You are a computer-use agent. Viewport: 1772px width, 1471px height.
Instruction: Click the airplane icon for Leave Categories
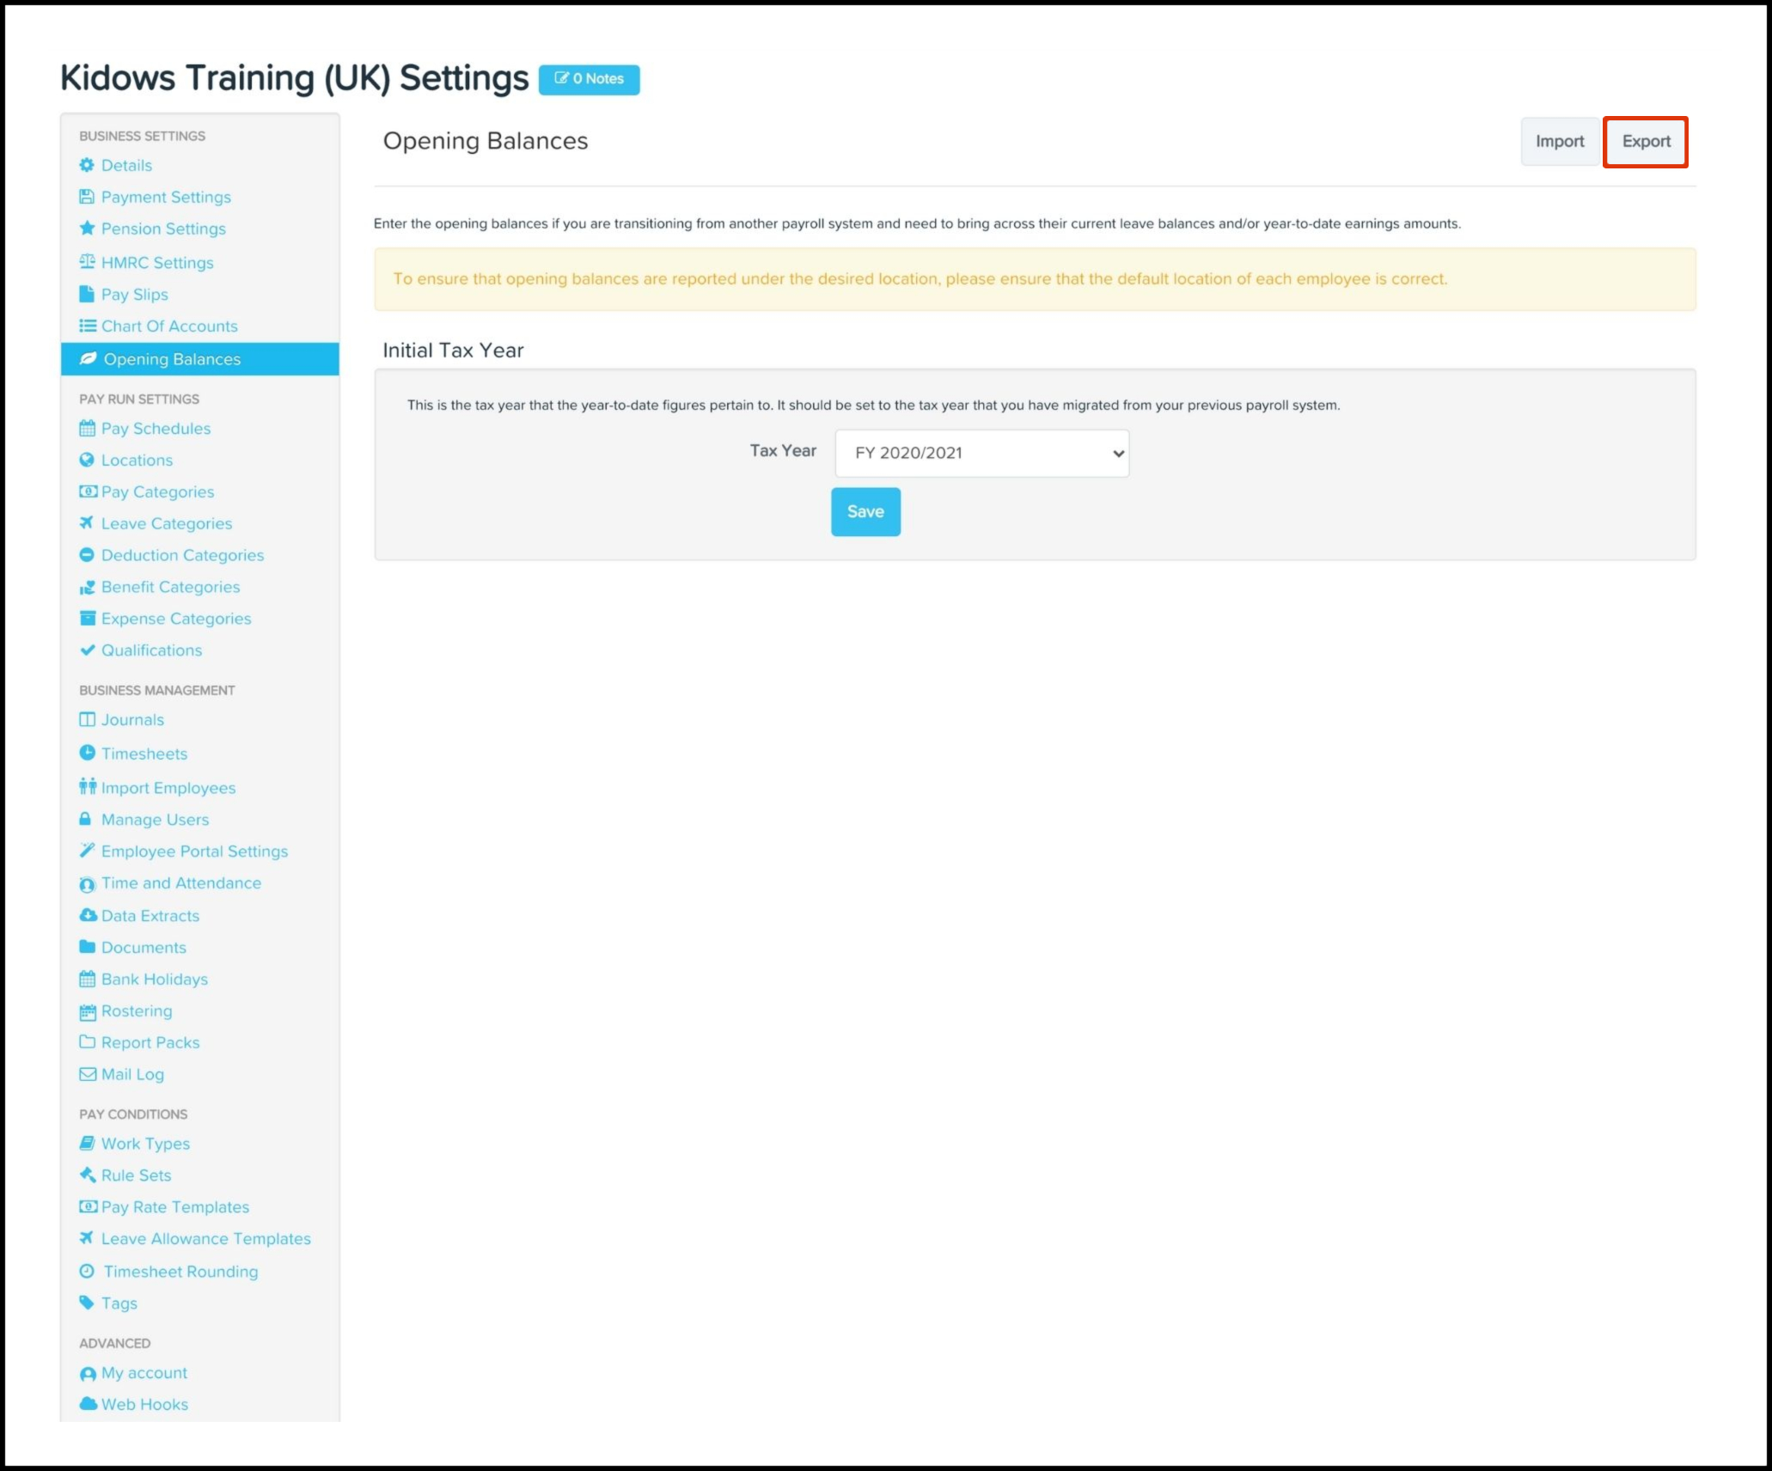pyautogui.click(x=87, y=523)
